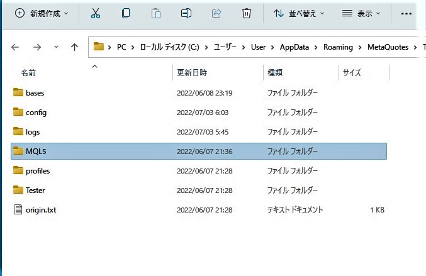Image resolution: width=426 pixels, height=276 pixels.
Task: Navigate back with the left arrow
Action: (16, 47)
